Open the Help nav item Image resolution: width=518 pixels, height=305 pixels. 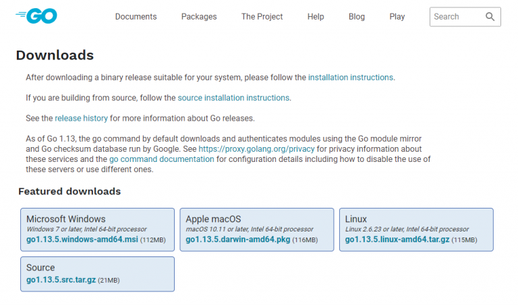316,16
